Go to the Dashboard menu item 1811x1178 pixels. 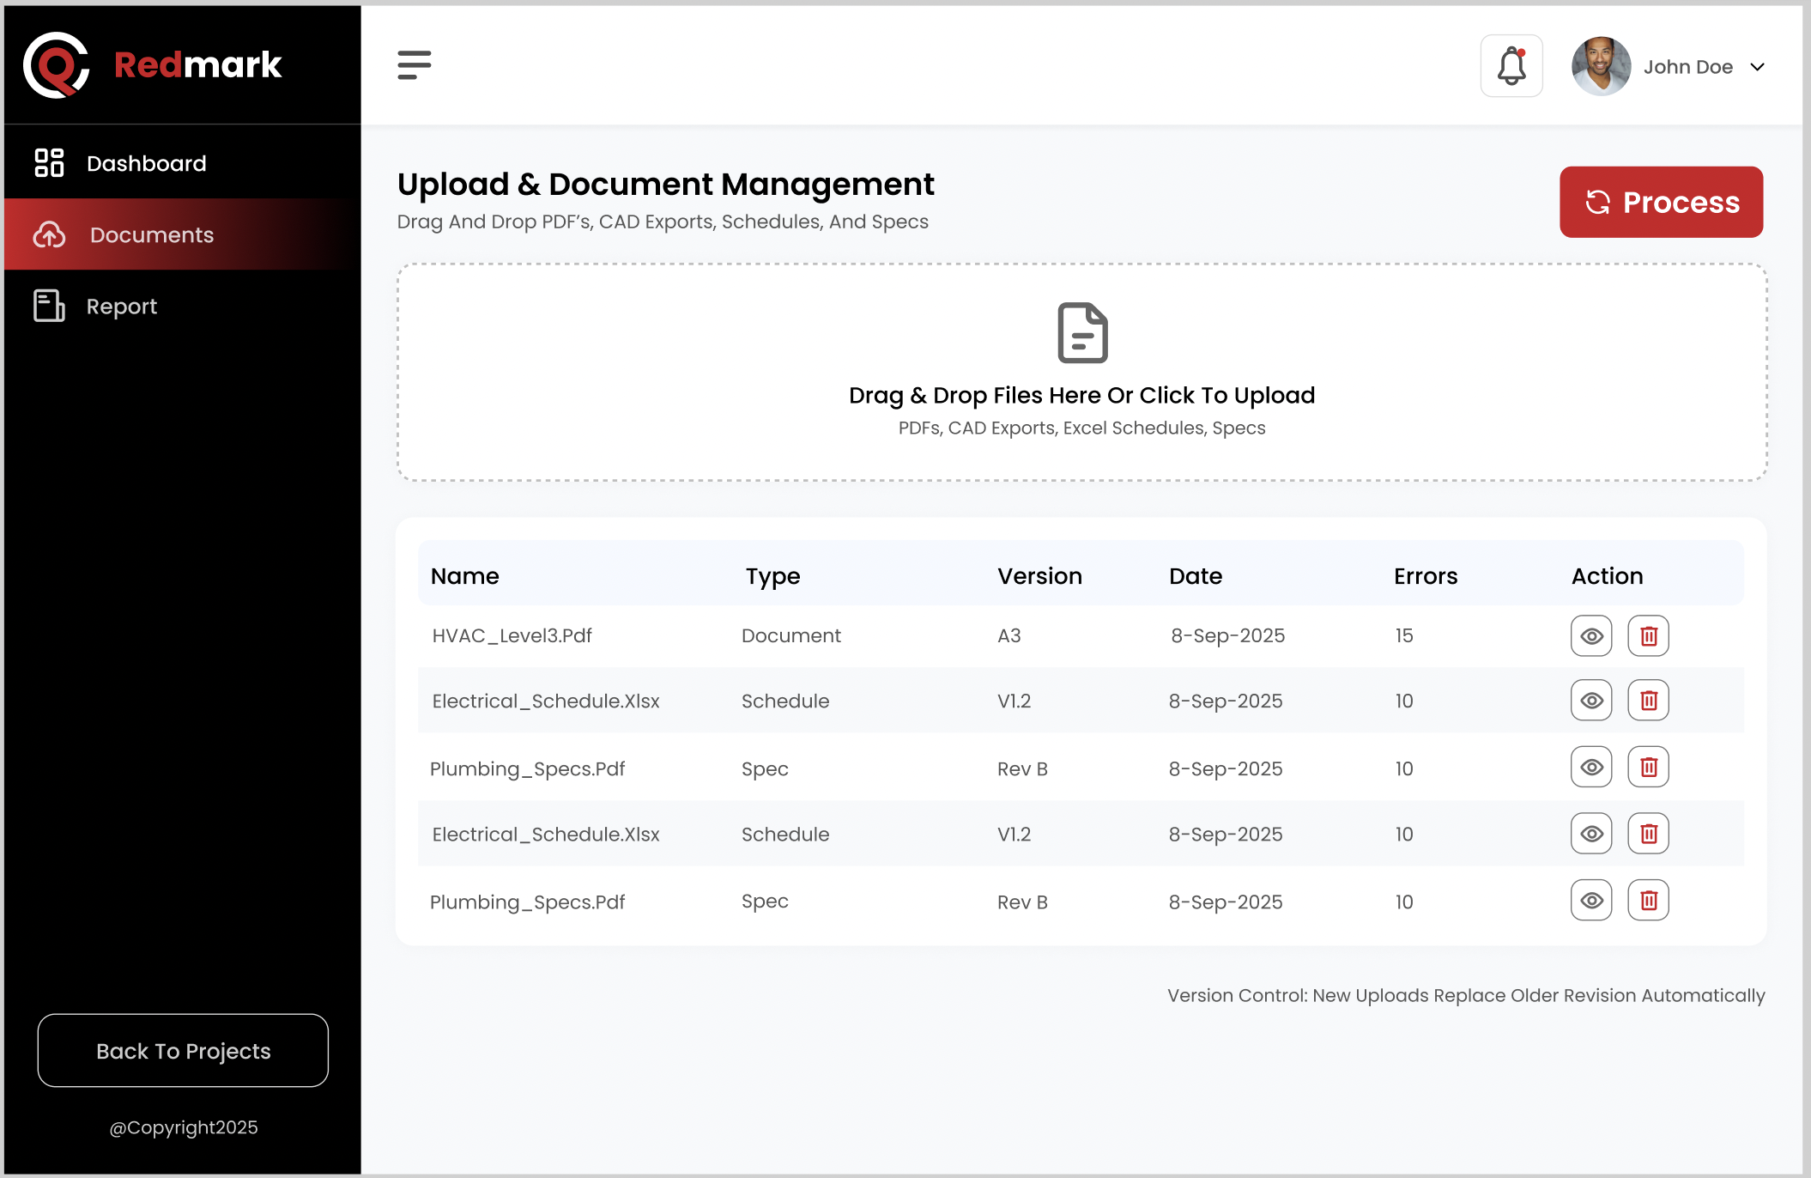tap(146, 163)
